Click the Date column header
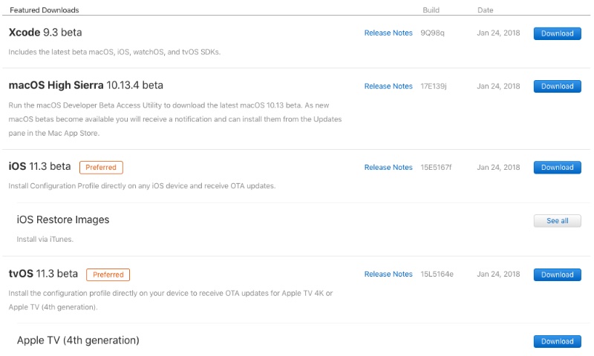594x356 pixels. 486,10
